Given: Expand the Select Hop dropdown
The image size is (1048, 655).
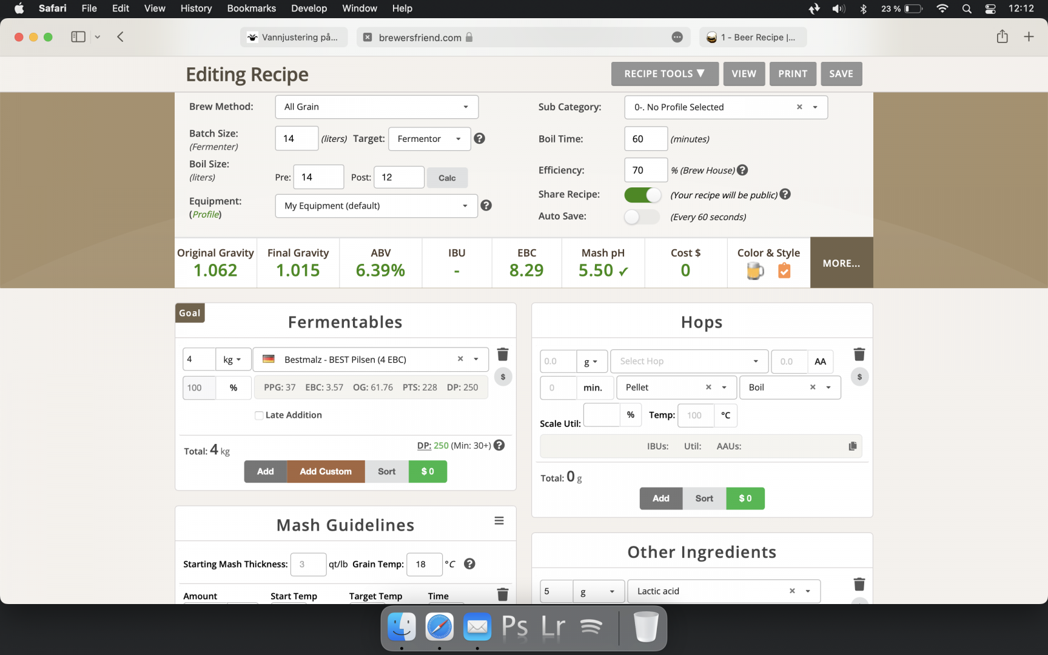Looking at the screenshot, I should [689, 361].
